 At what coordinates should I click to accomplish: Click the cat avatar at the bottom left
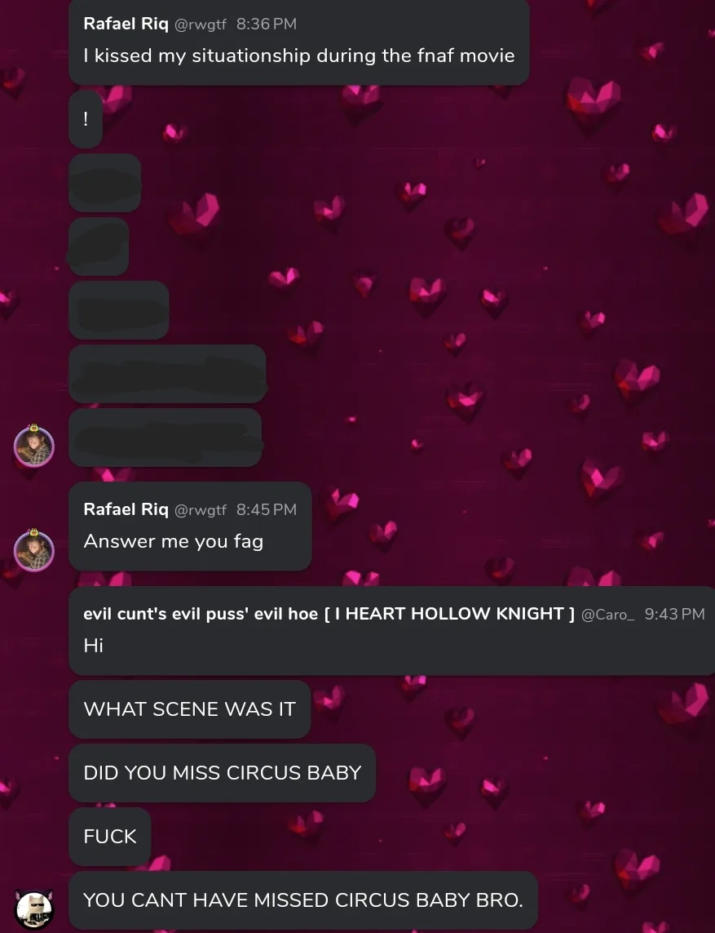coord(34,909)
